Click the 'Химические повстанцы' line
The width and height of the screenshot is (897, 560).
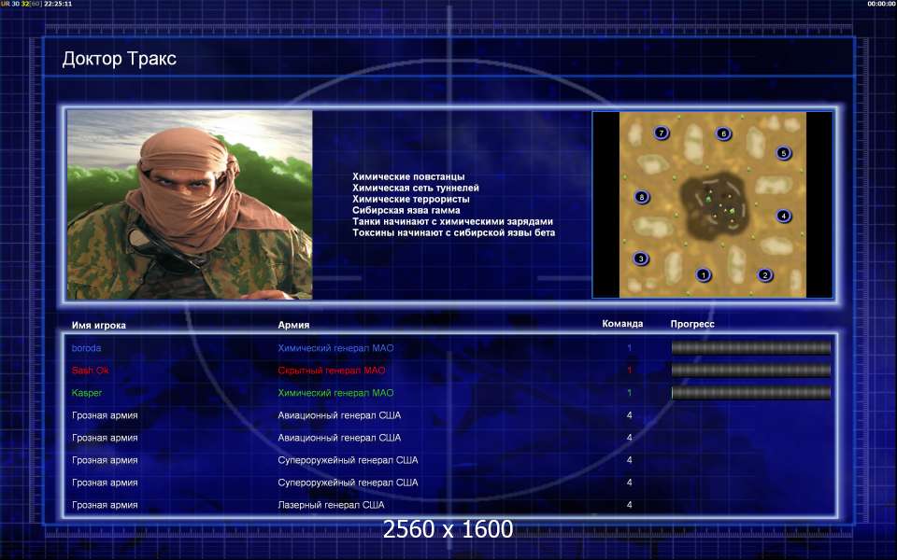[x=408, y=176]
